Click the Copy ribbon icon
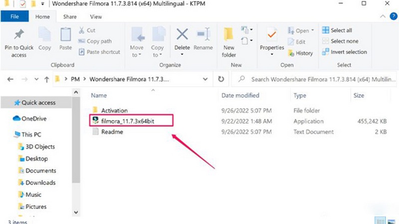The image size is (399, 224). tap(44, 34)
